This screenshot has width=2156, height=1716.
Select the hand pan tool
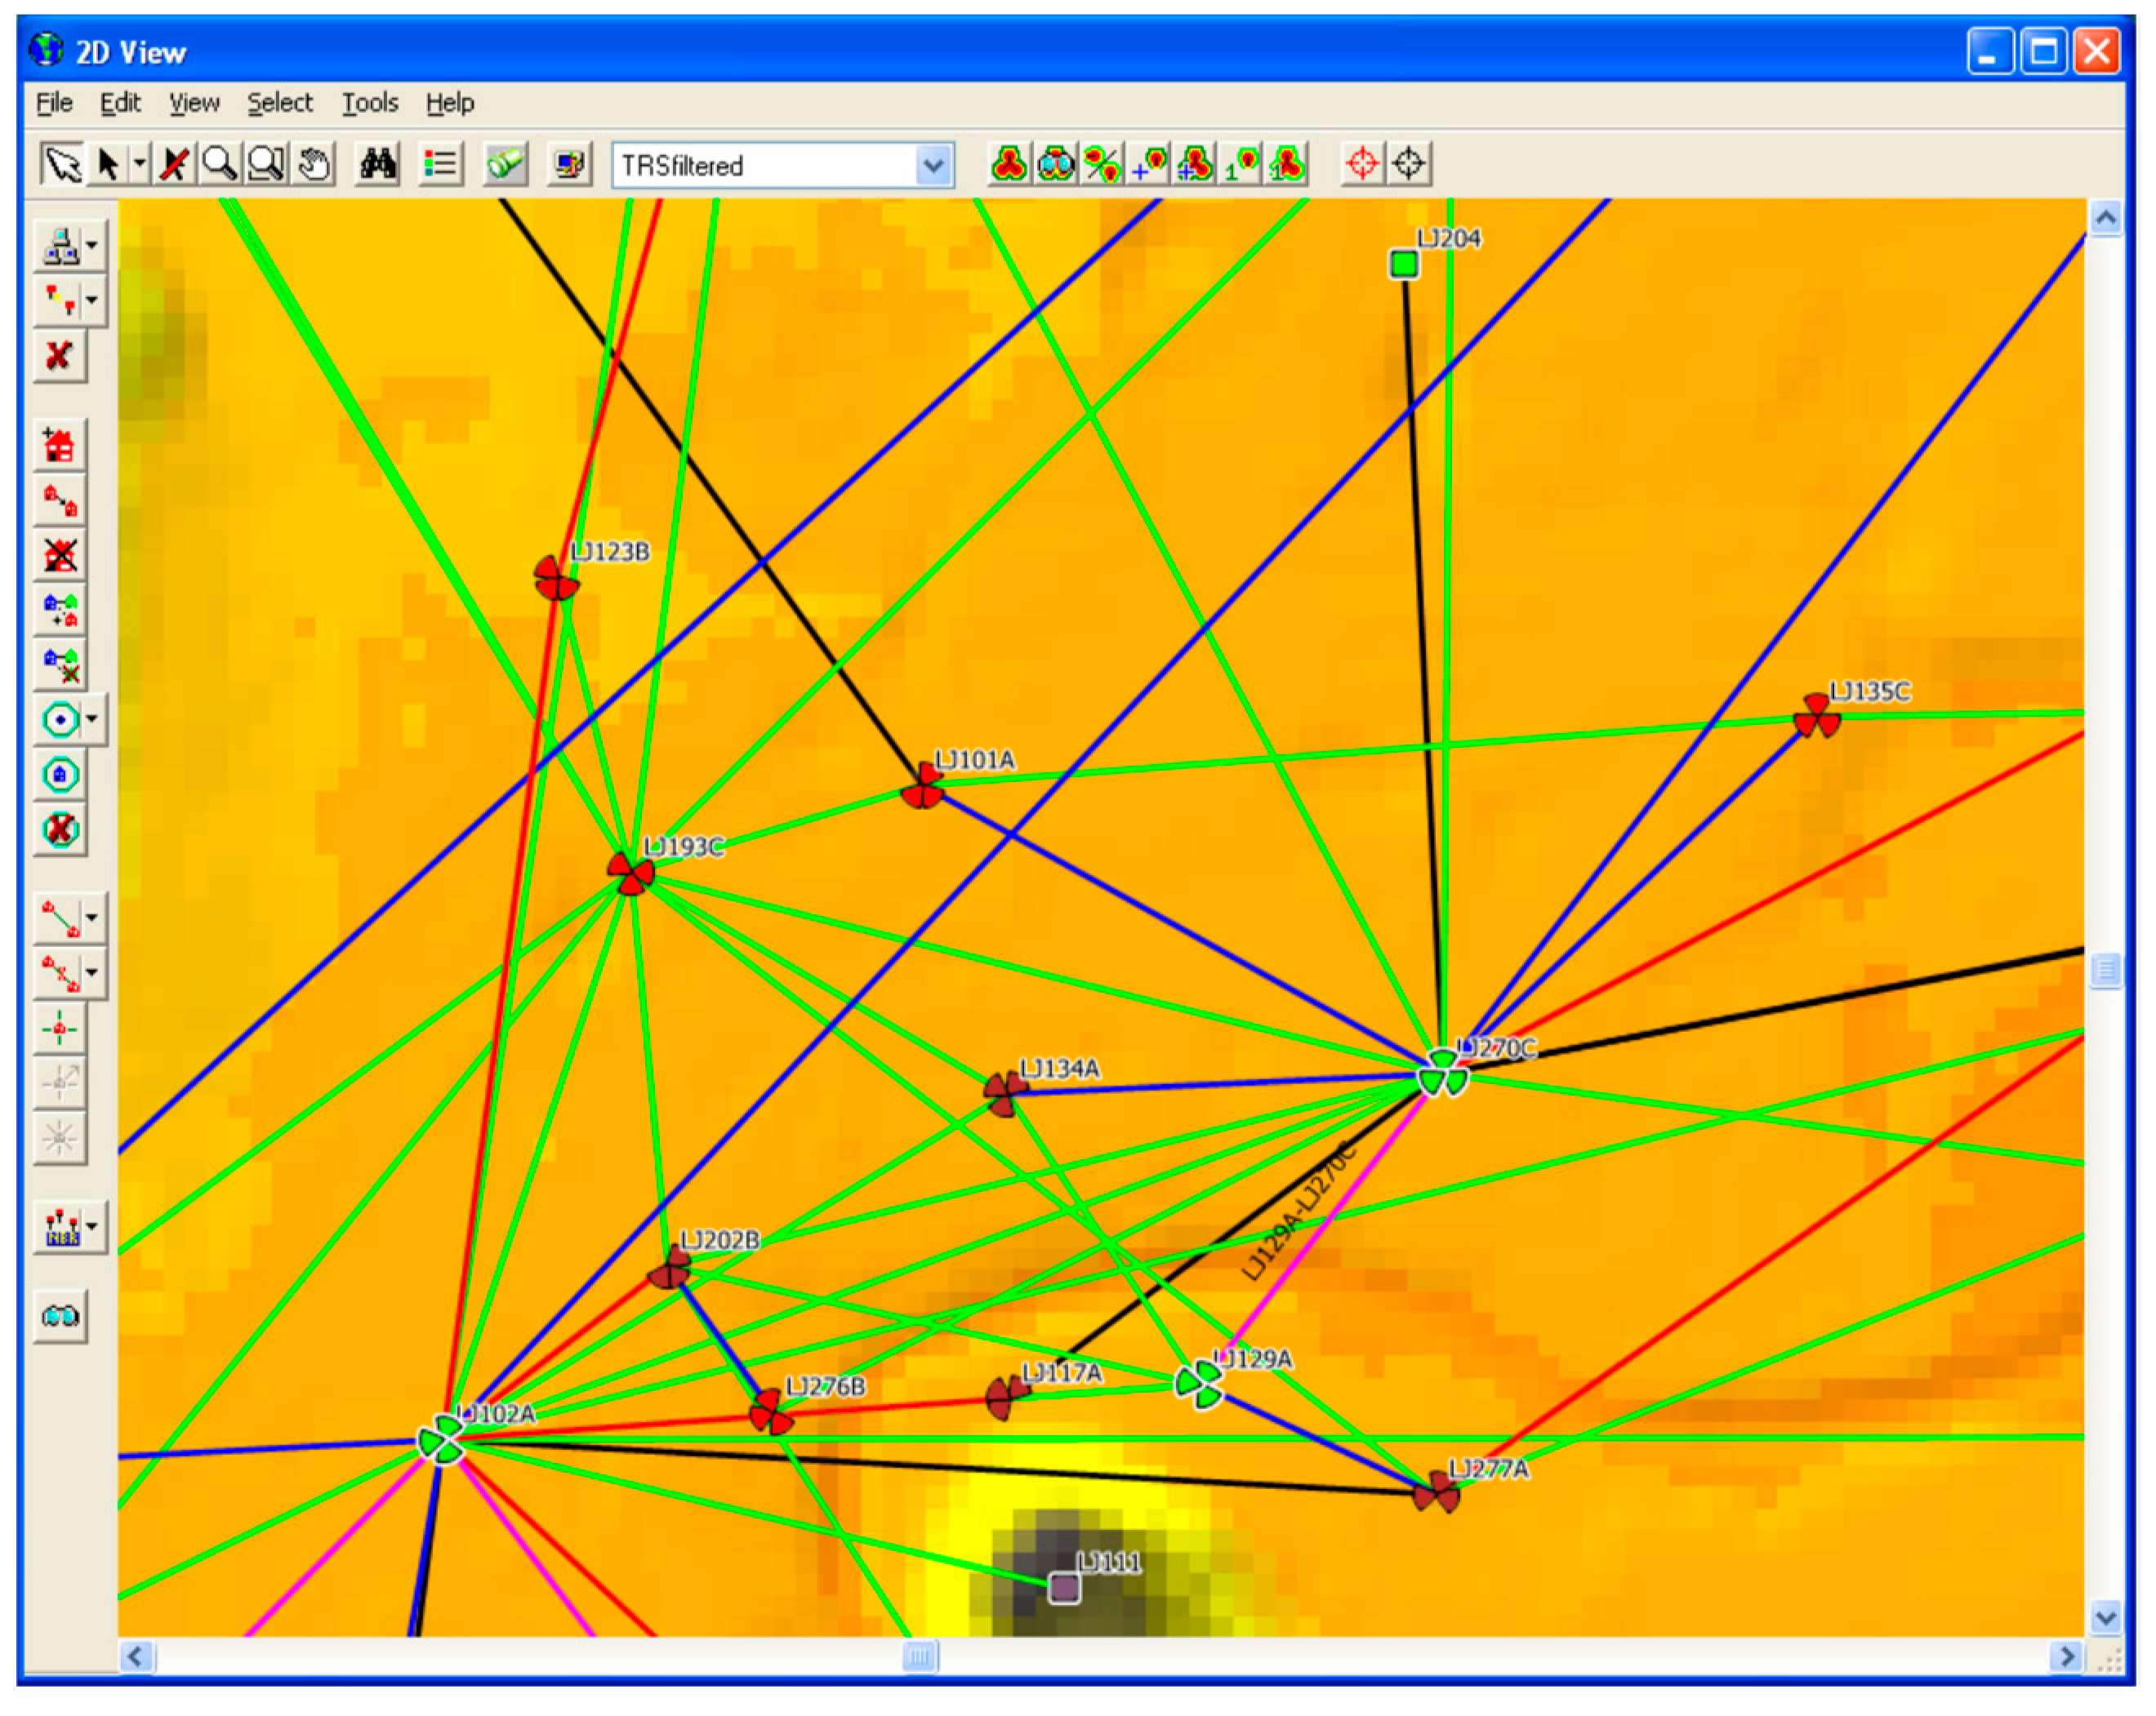tap(313, 164)
